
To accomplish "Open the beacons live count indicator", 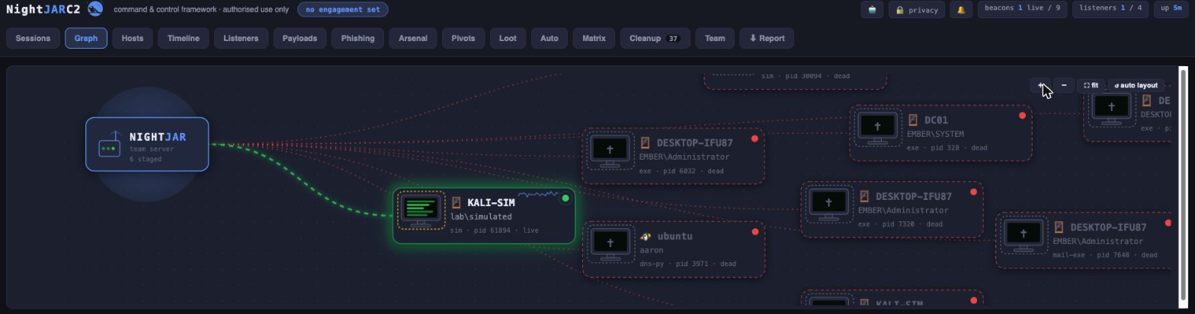I will (x=1022, y=9).
